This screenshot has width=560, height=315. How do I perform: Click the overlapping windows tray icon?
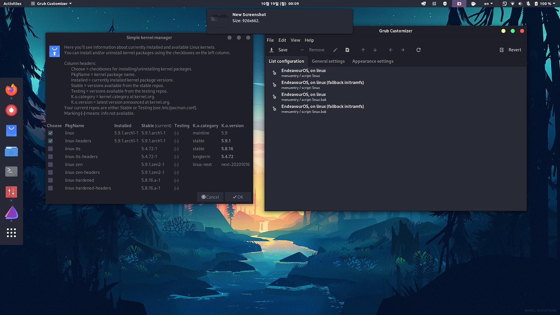coord(424,4)
